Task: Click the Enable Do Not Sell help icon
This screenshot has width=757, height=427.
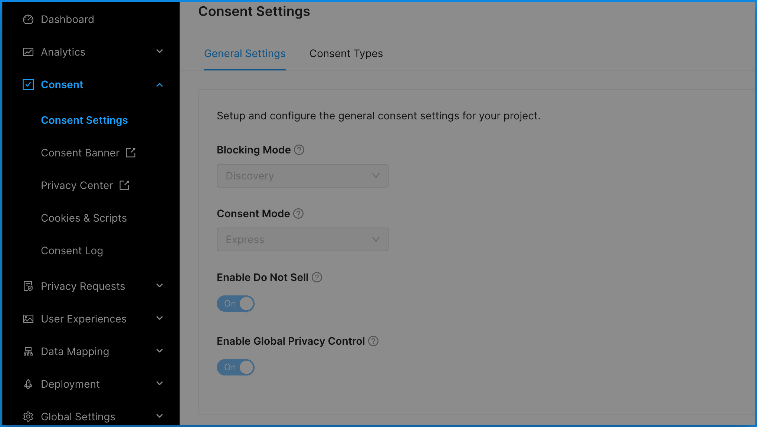Action: pos(317,277)
